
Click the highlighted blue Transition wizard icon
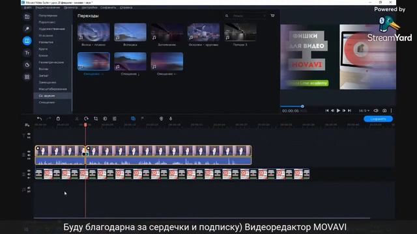coord(133,118)
